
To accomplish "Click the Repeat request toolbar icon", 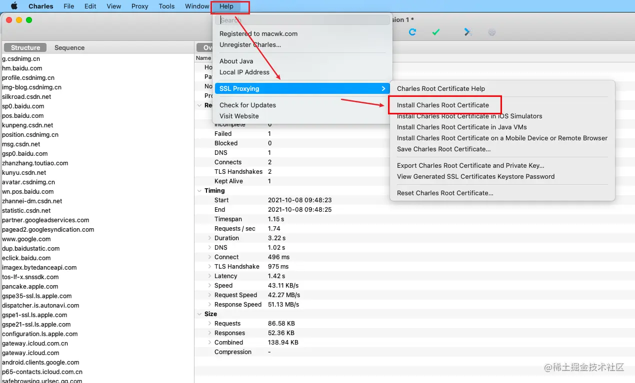I will coord(412,32).
